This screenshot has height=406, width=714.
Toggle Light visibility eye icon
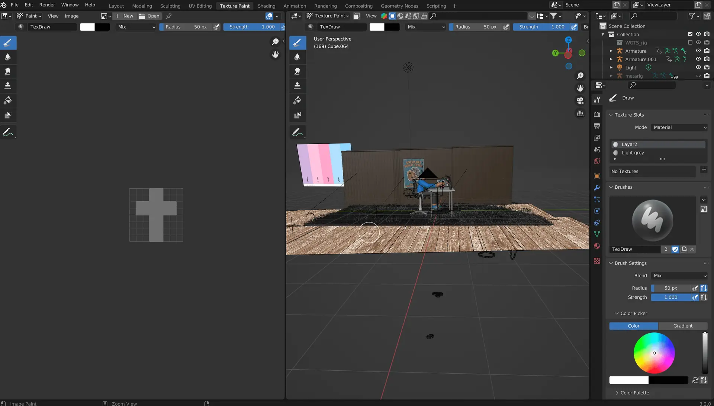point(698,68)
